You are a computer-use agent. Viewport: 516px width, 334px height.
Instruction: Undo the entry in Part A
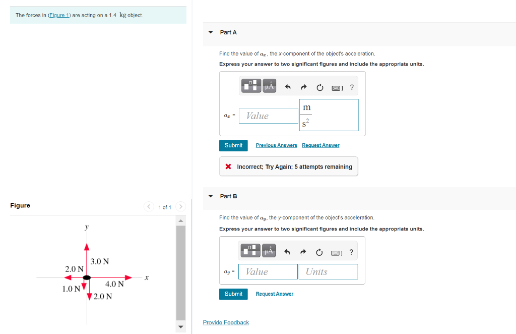click(x=288, y=87)
